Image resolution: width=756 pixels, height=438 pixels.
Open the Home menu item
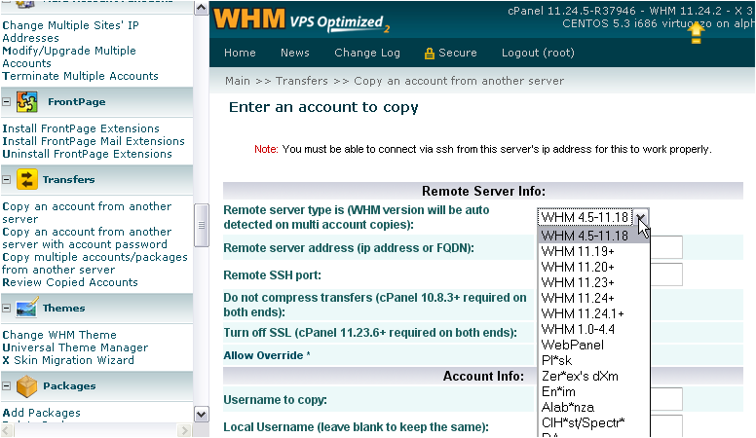coord(240,53)
